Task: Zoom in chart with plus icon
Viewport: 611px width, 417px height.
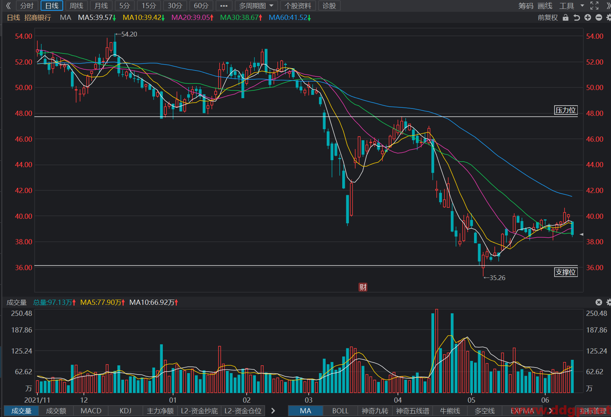Action: 588,17
